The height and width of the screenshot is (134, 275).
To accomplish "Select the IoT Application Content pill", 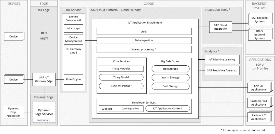I will [168, 108].
